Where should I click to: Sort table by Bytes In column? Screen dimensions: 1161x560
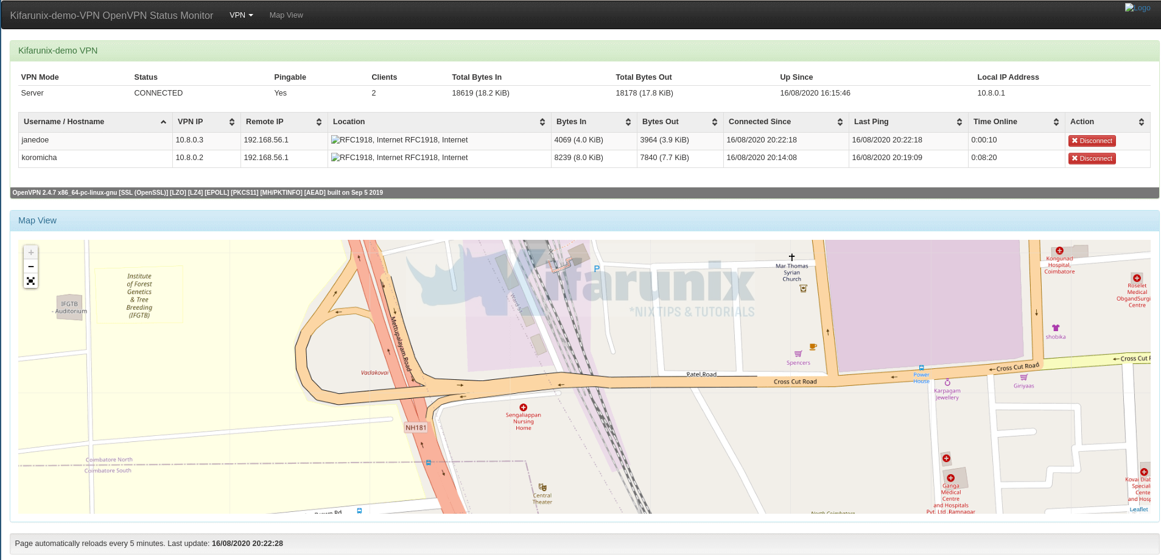tap(594, 122)
